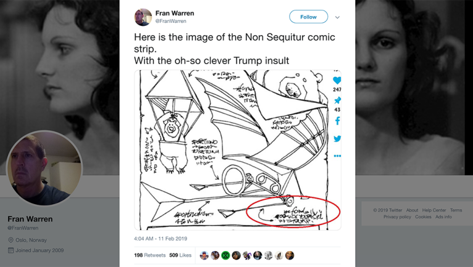Expand the tweet options chevron next to Follow
The height and width of the screenshot is (267, 473).
click(337, 17)
